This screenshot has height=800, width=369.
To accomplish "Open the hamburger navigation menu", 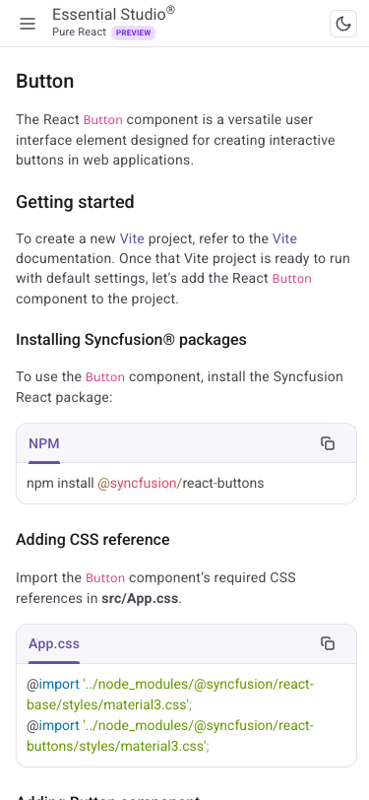I will coord(28,24).
